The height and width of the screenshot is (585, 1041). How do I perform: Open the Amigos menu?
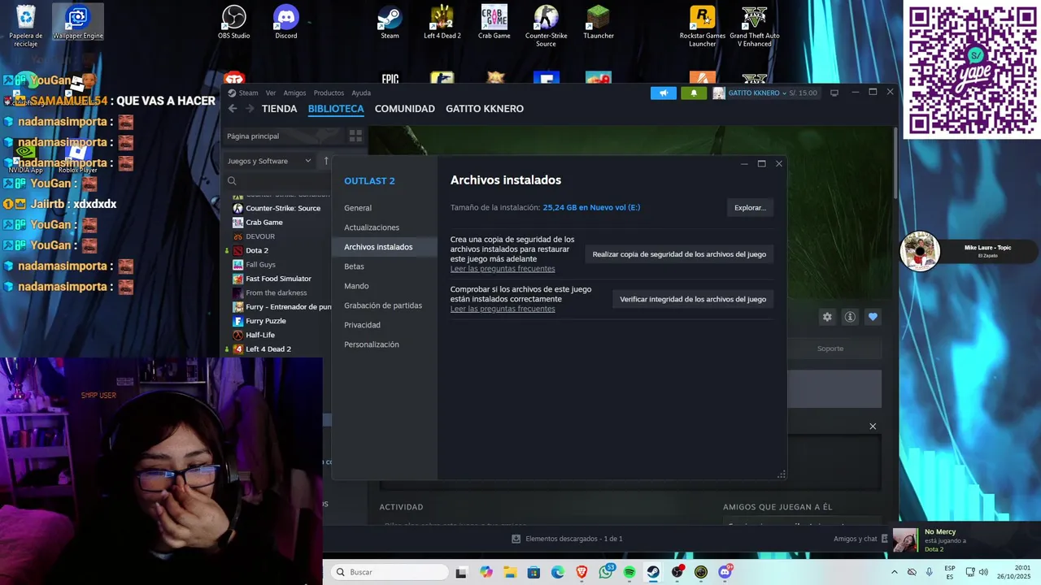(x=294, y=93)
